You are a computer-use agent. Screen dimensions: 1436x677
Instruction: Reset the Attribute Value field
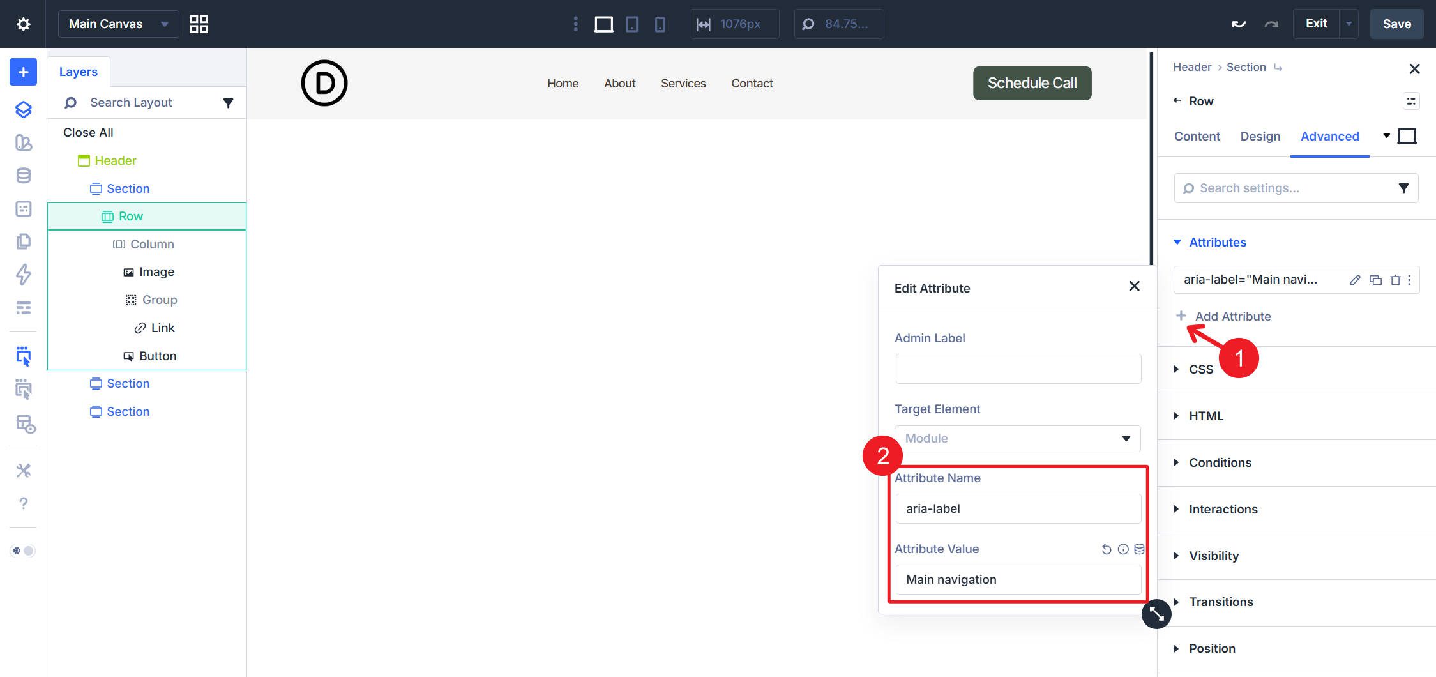coord(1106,549)
